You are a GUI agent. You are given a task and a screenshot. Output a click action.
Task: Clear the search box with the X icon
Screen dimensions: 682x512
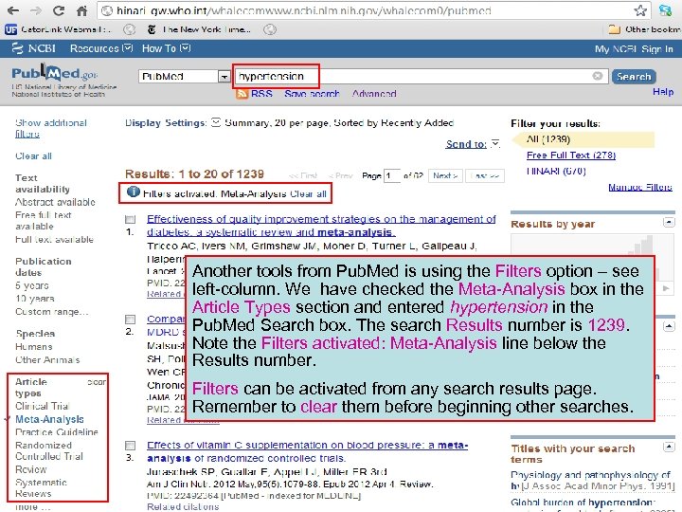point(597,76)
